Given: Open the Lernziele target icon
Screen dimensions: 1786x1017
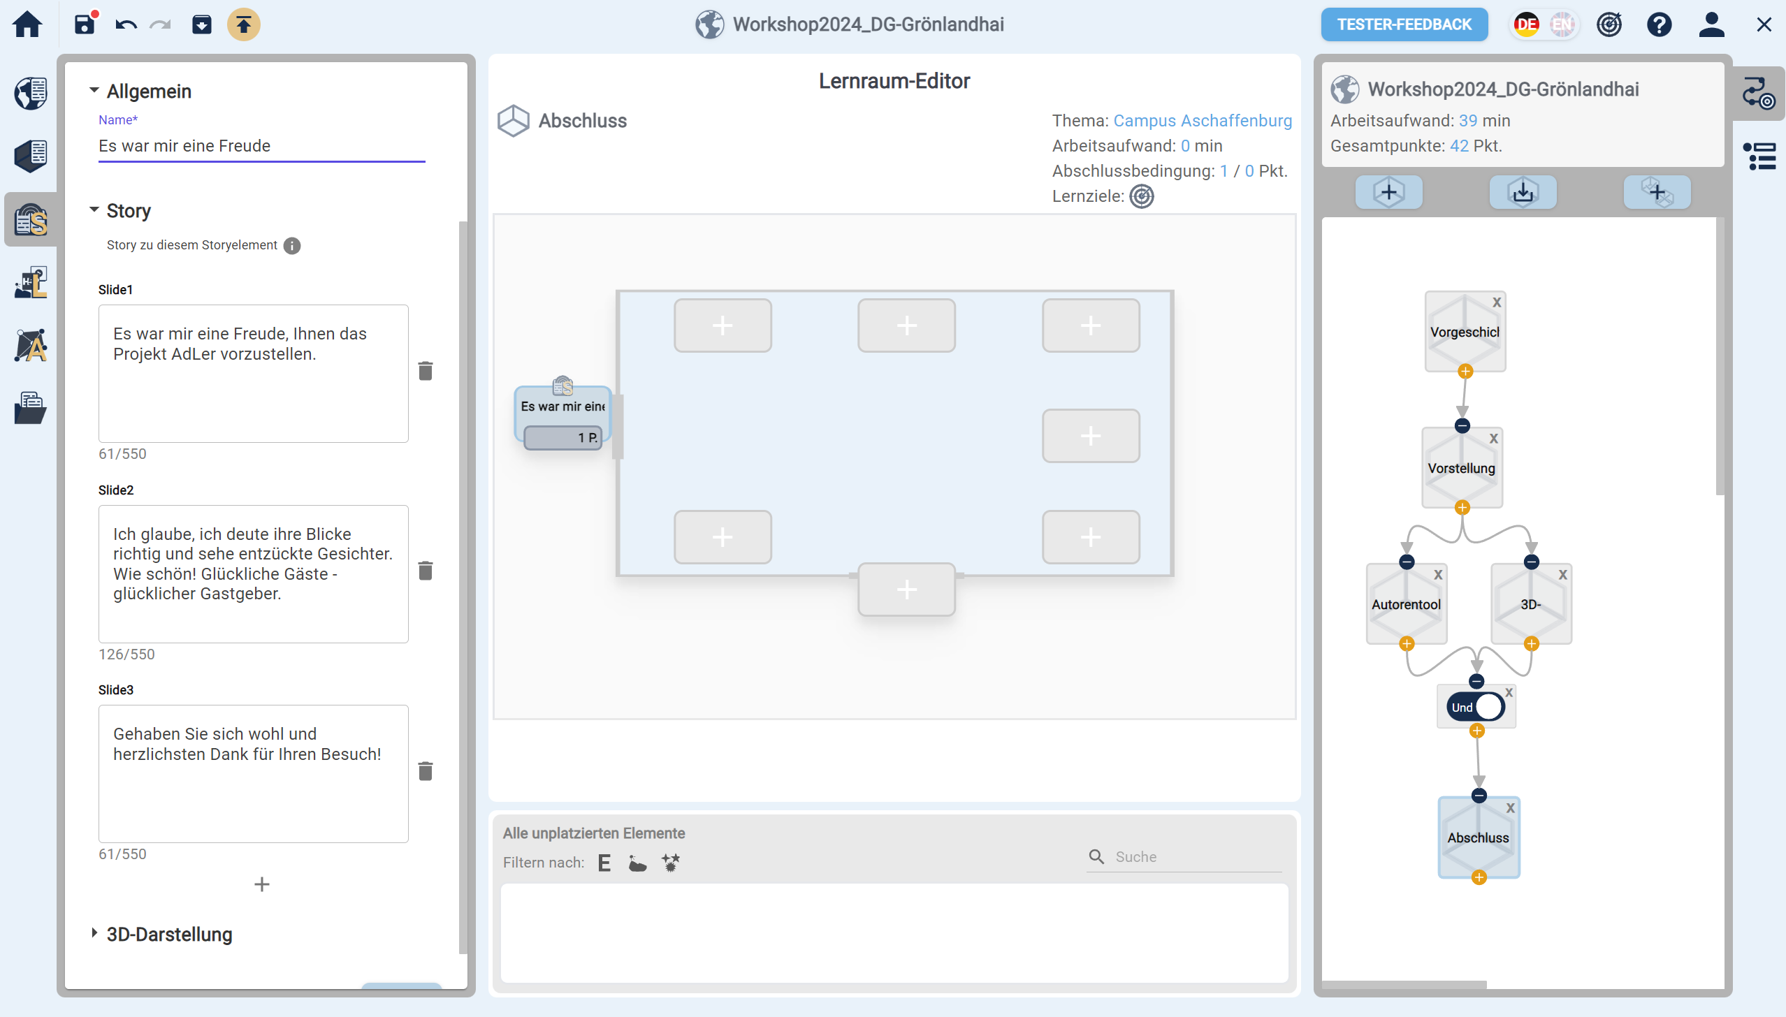Looking at the screenshot, I should (x=1142, y=197).
